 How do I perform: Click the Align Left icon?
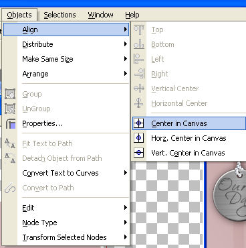[x=139, y=59]
